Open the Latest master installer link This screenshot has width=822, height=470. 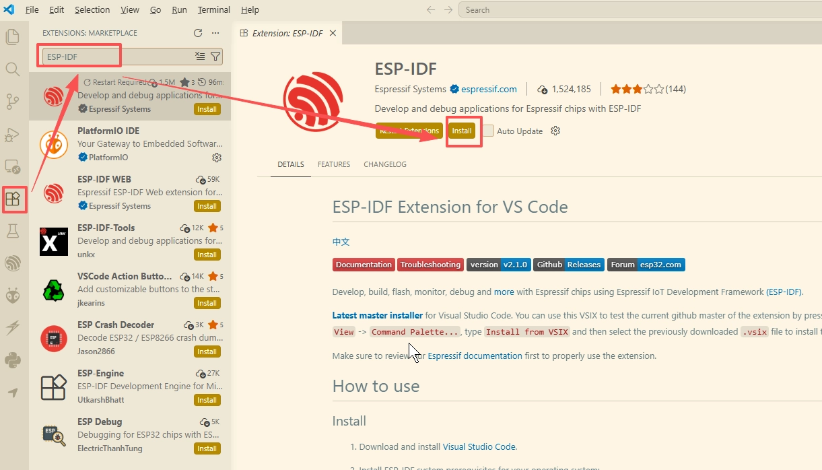click(378, 315)
